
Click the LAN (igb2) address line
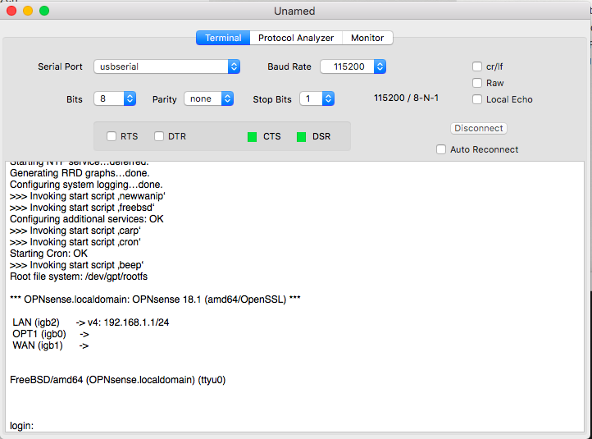(x=91, y=322)
